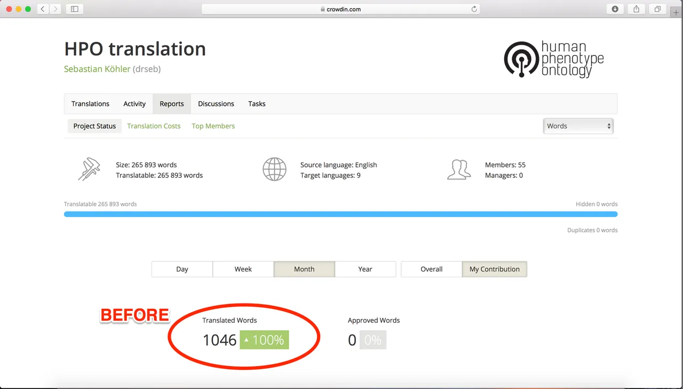This screenshot has height=389, width=683.
Task: Switch period to Week
Action: [243, 269]
